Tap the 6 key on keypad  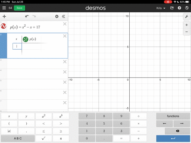point(121,124)
